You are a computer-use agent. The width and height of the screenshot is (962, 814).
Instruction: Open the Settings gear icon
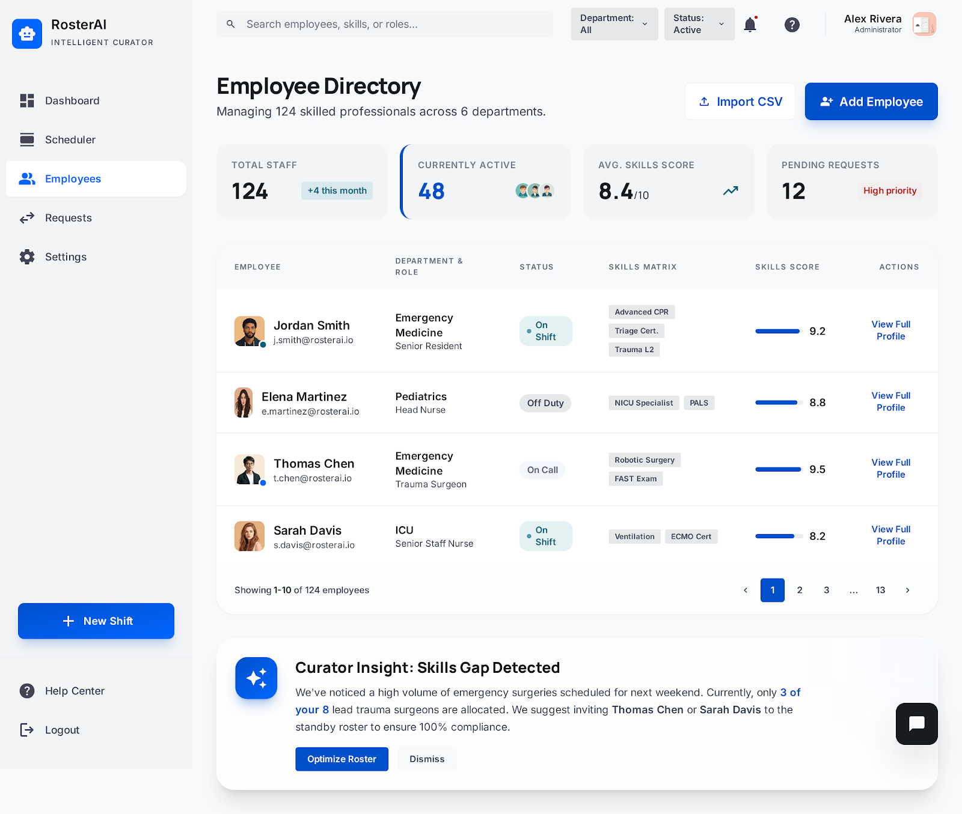coord(27,257)
